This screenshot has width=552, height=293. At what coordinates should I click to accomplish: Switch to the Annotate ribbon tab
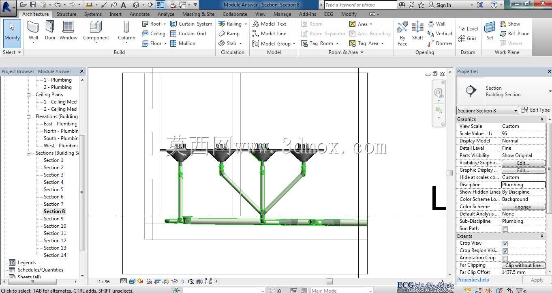tap(139, 14)
